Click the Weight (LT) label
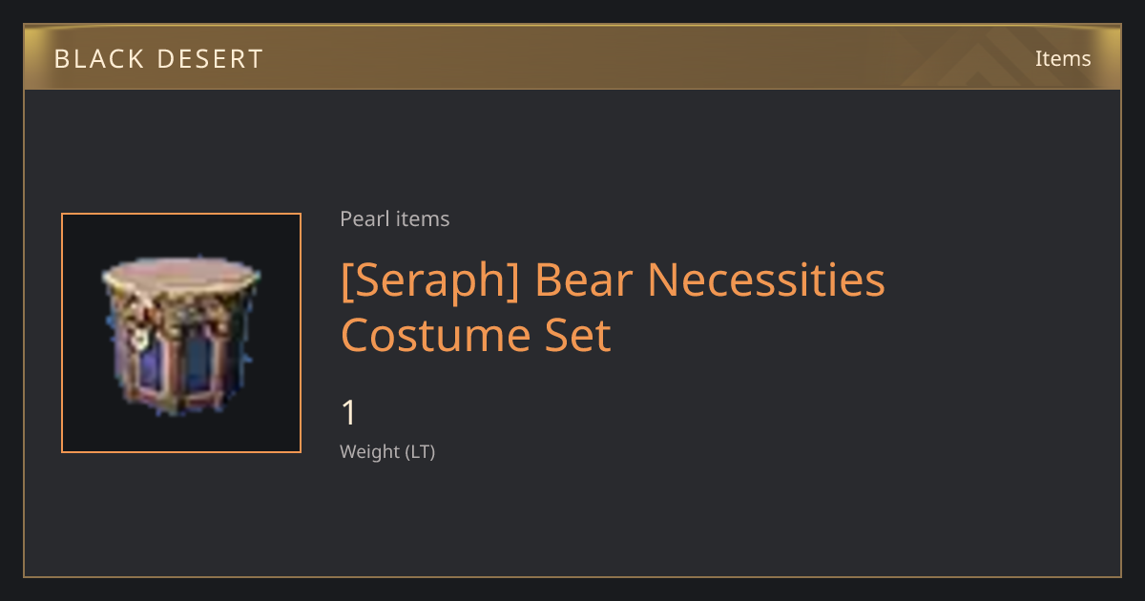Screen dimensions: 1145x601 coord(387,452)
